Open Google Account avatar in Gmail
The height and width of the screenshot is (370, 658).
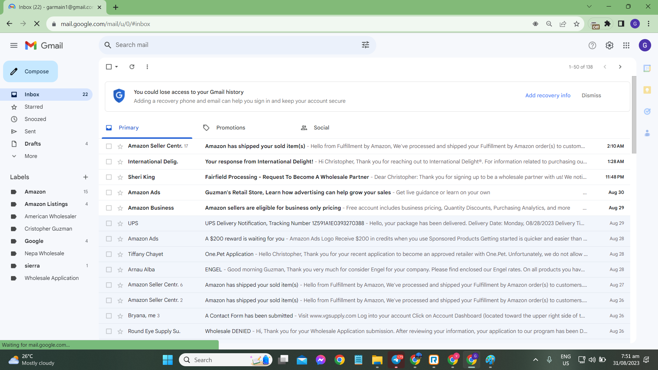(x=645, y=45)
